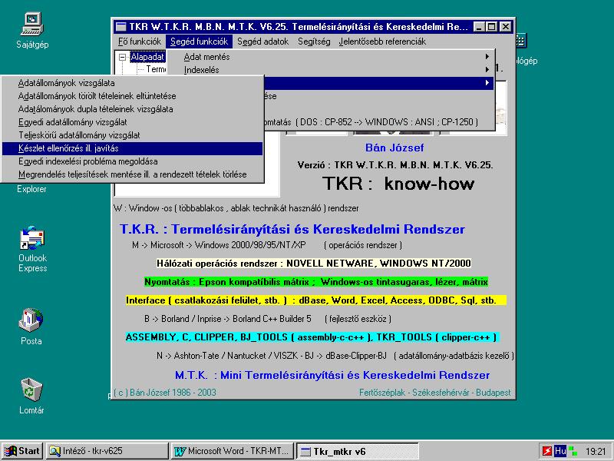The height and width of the screenshot is (461, 614).
Task: Switch to Intéző - tkr-v625 taskbar button
Action: [107, 451]
